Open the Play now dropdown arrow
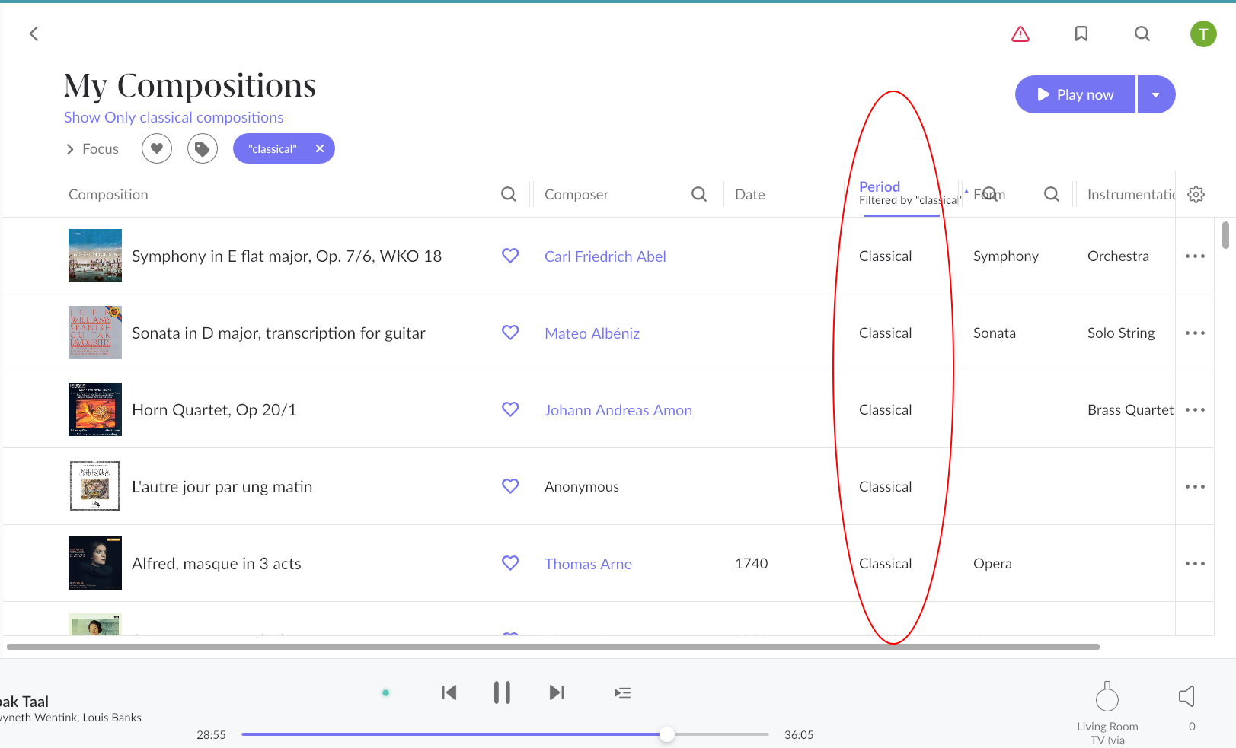Screen dimensions: 1236x748 [x=1156, y=94]
